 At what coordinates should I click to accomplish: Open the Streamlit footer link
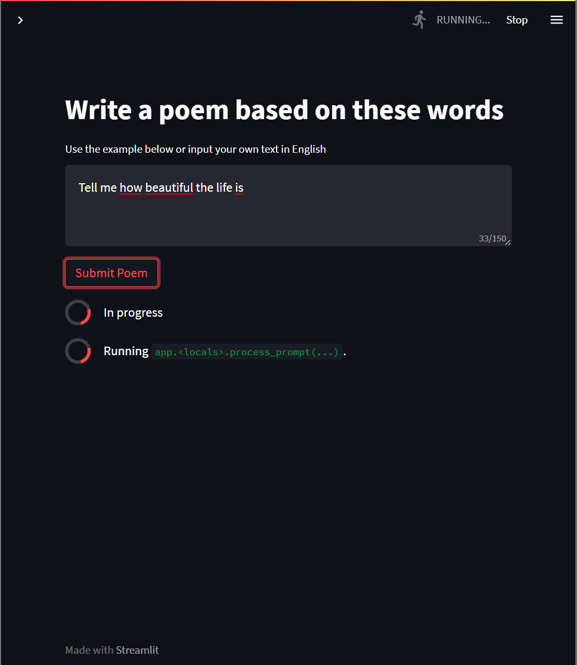click(x=137, y=650)
